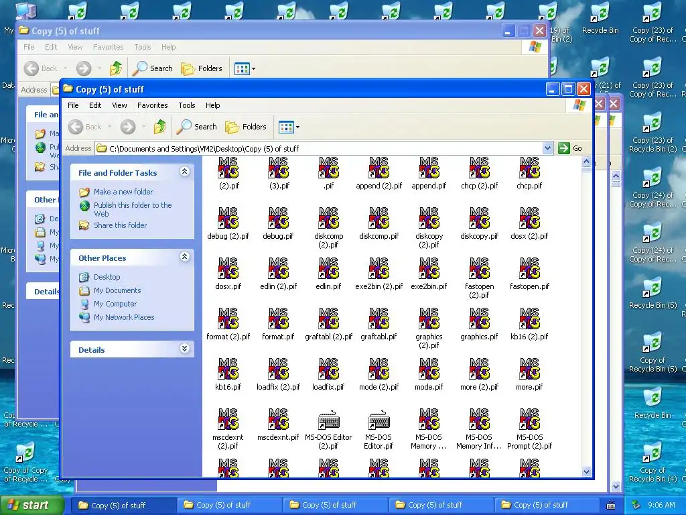Click Publish this folder to the Web
This screenshot has width=686, height=515.
click(x=133, y=209)
